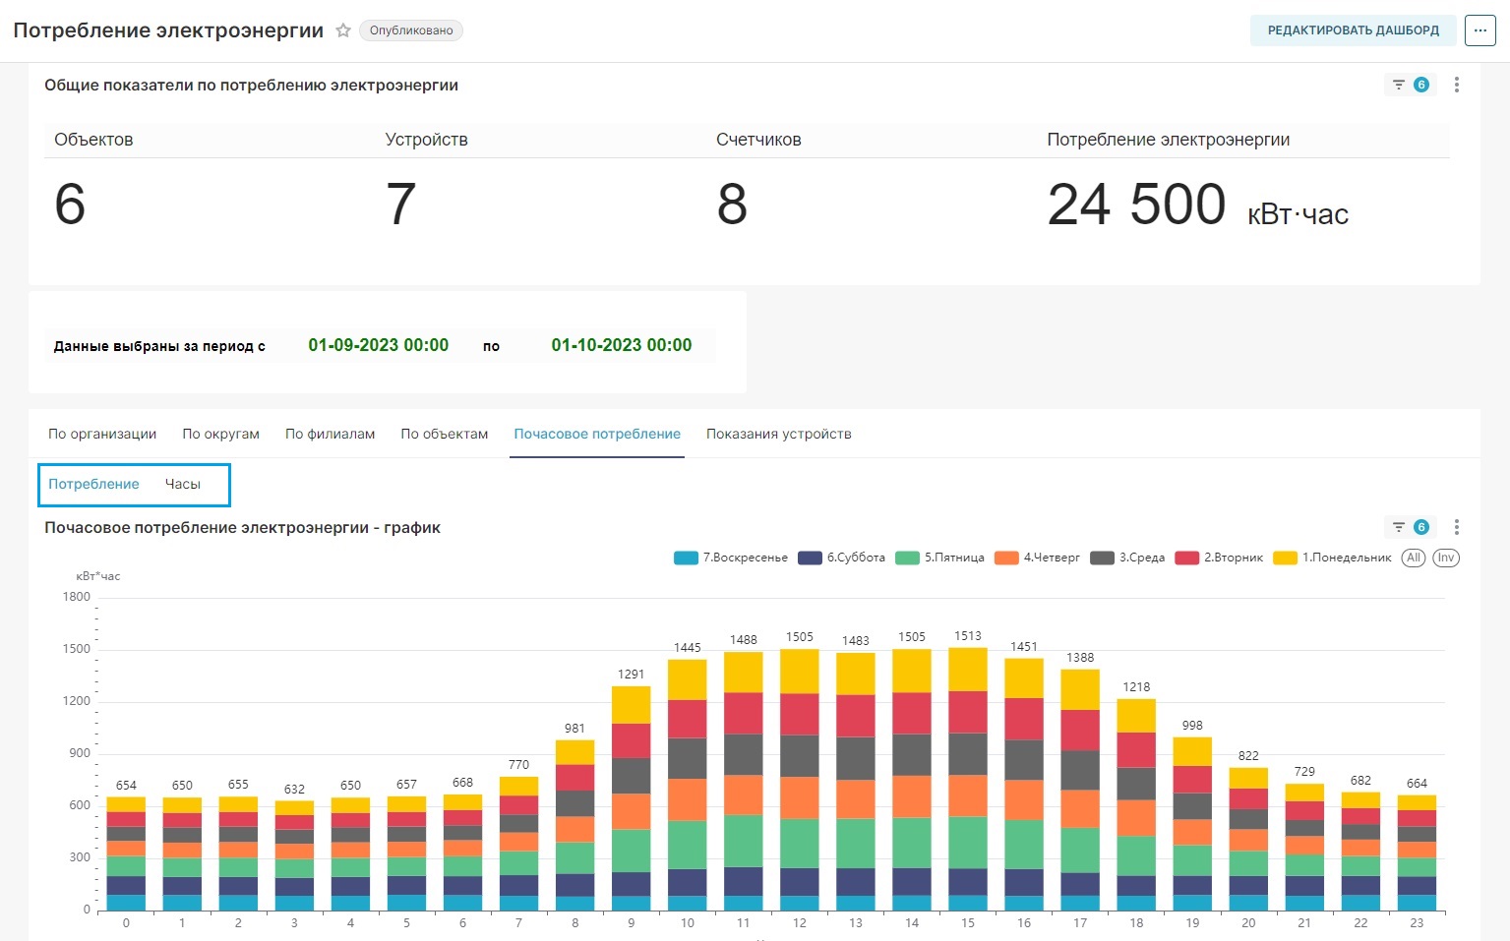Toggle 1.Понедельник series in legend

(x=1332, y=558)
